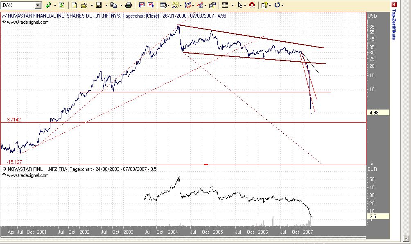Open the Top-Zertifikate side tab
Screen dimensions: 411x244
click(394, 25)
